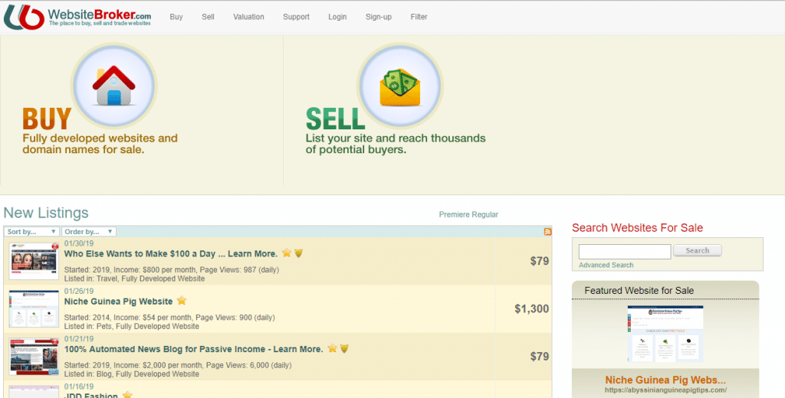Click the big SELL heading
The height and width of the screenshot is (398, 785).
(335, 119)
